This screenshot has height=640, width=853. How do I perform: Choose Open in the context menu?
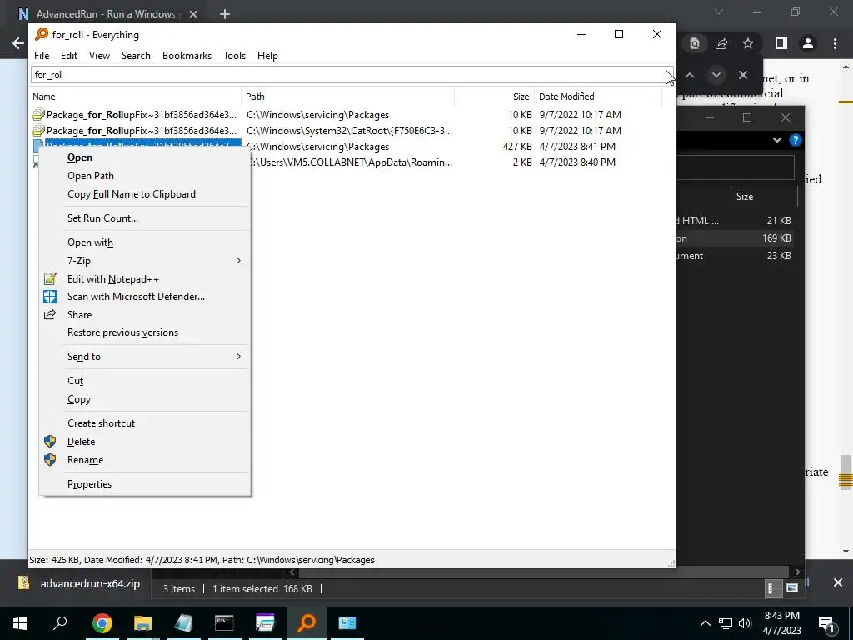coord(145,157)
